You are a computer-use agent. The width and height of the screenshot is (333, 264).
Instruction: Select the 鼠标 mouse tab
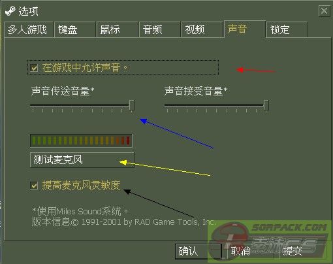pos(118,29)
